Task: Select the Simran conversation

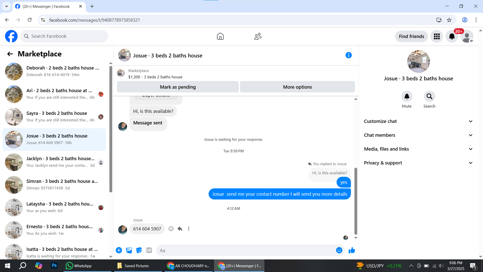Action: [x=54, y=185]
